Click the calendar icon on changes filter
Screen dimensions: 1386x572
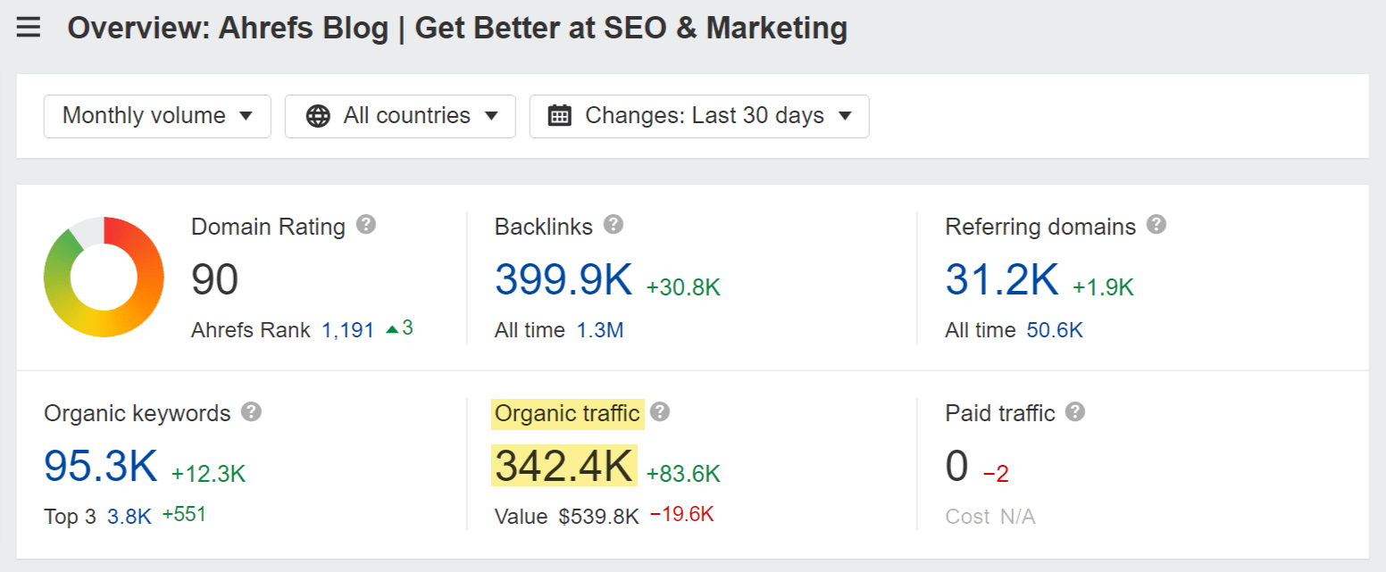coord(560,115)
